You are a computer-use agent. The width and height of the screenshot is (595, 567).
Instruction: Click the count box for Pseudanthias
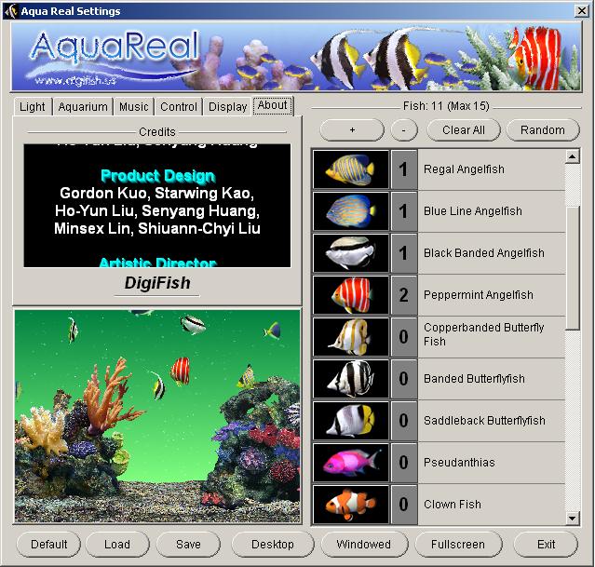tap(404, 463)
